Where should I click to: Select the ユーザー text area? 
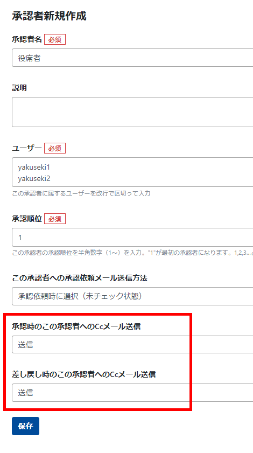pos(132,172)
